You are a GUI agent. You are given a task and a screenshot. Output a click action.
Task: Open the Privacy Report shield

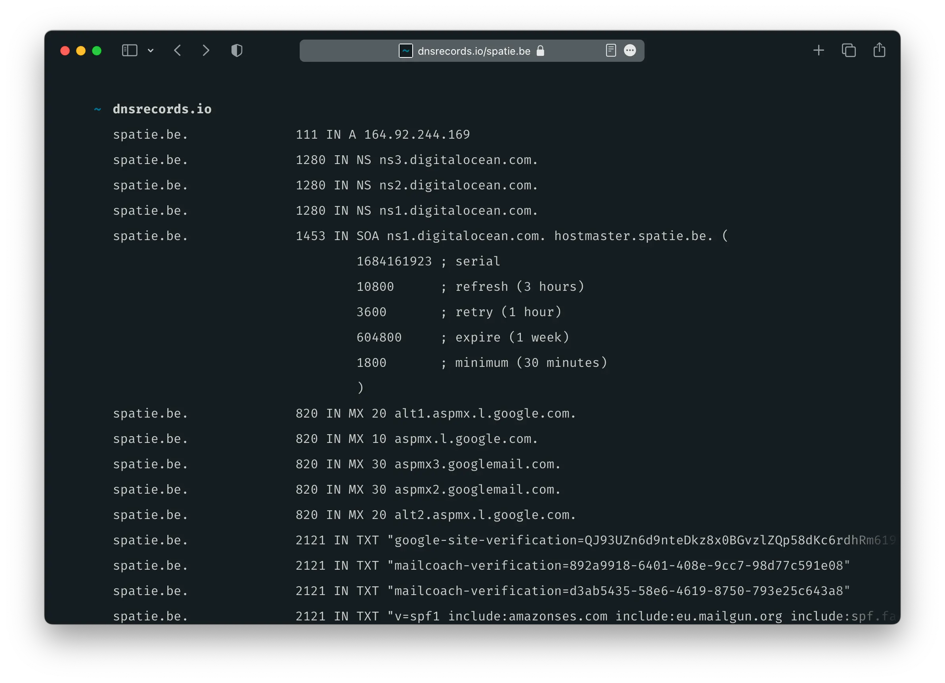coord(237,50)
